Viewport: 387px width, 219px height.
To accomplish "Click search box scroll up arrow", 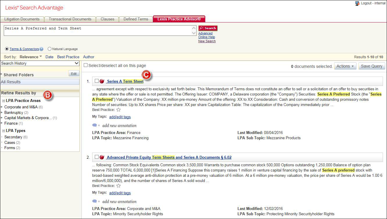I will point(194,28).
